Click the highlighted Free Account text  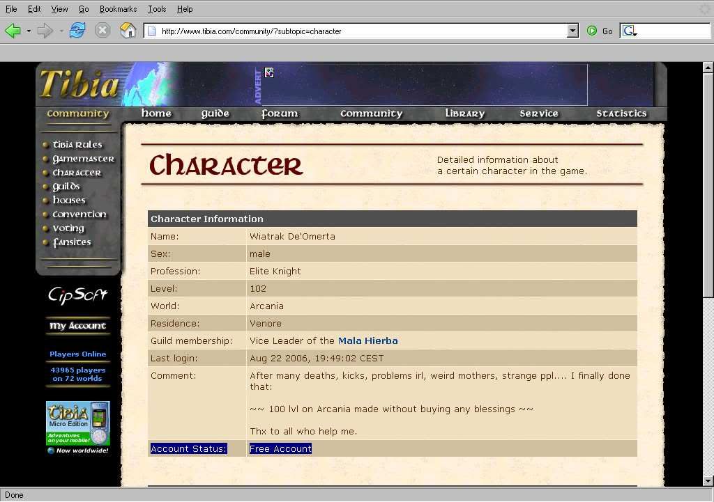click(x=280, y=449)
